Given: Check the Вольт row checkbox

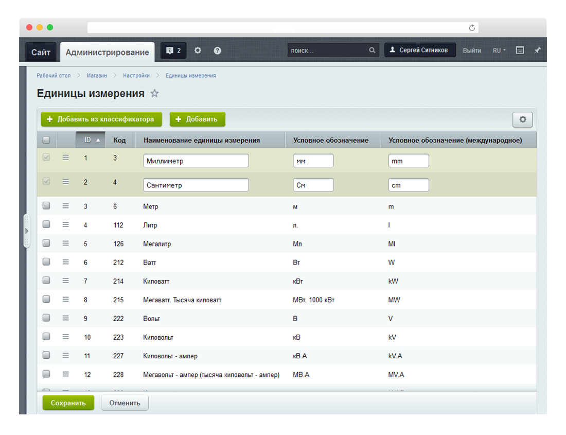Looking at the screenshot, I should (46, 318).
